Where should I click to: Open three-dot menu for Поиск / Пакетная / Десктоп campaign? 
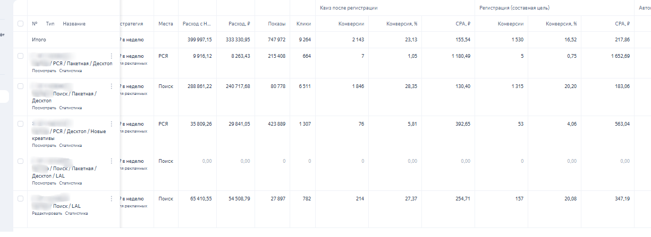pyautogui.click(x=111, y=86)
